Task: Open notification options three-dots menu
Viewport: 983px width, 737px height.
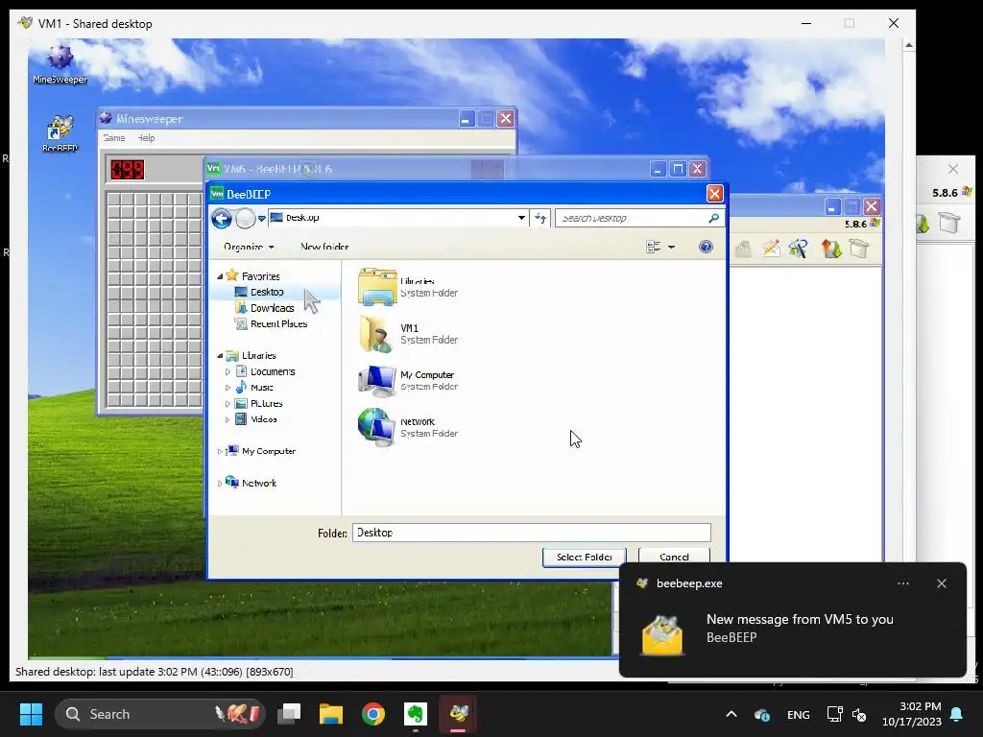Action: [902, 583]
